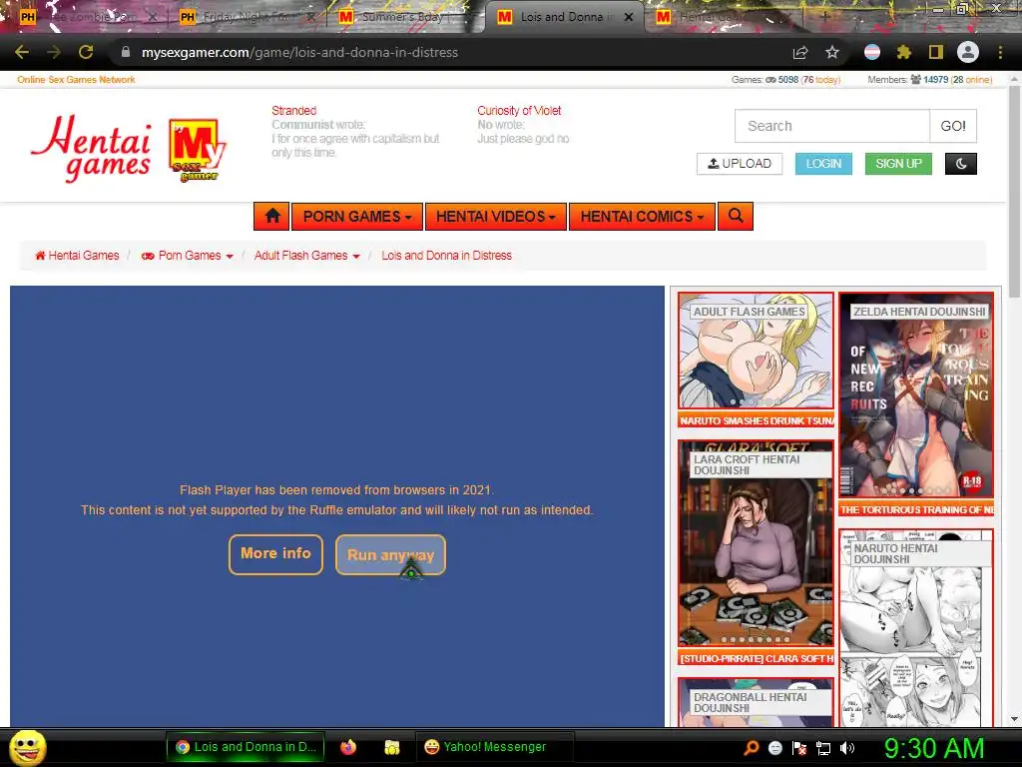Open the folder icon on the taskbar
The image size is (1022, 767).
[x=391, y=747]
